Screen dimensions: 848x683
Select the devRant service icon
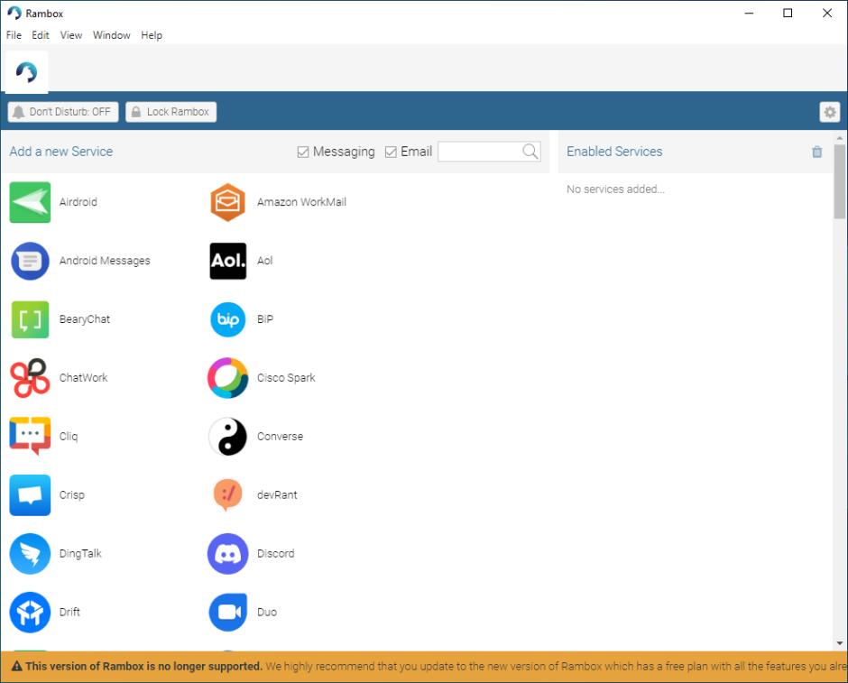(x=227, y=494)
